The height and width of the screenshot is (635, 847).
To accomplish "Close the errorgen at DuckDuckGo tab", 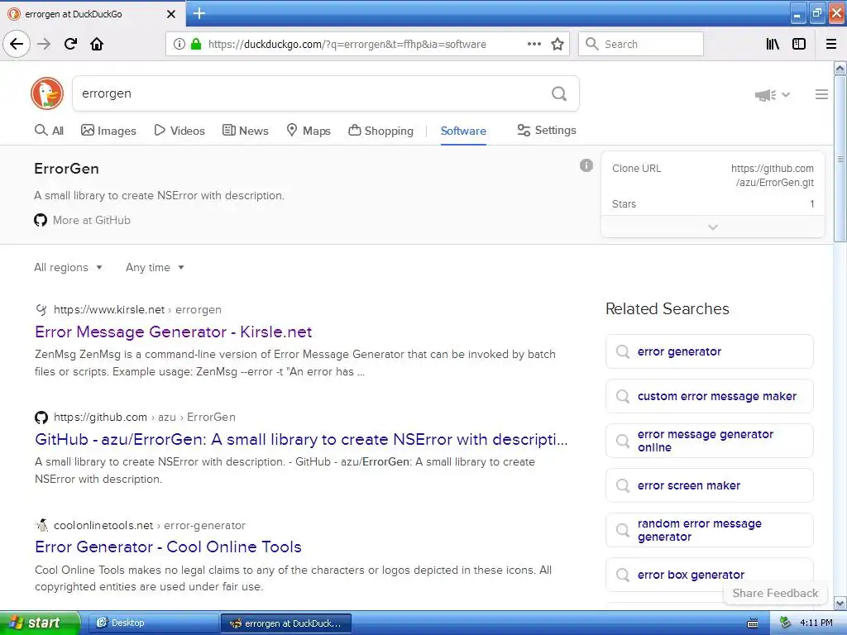I will [171, 14].
